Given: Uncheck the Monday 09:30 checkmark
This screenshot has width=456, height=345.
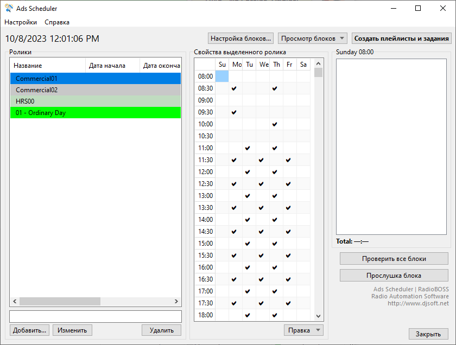Looking at the screenshot, I should 236,112.
